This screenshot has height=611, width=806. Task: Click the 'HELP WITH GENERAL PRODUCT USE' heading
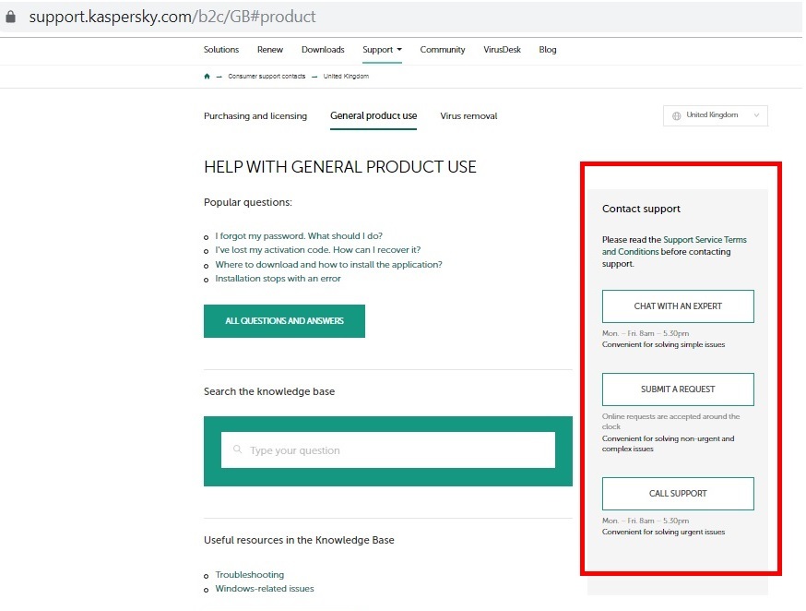[x=339, y=167]
